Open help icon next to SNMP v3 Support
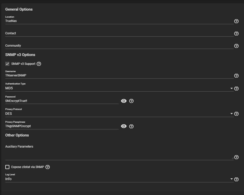The image size is (244, 195). (39, 64)
